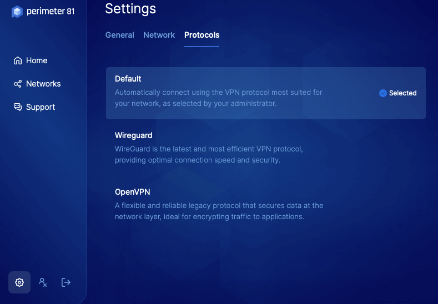This screenshot has width=438, height=304.
Task: Go to Home in the sidebar
Action: coord(31,60)
